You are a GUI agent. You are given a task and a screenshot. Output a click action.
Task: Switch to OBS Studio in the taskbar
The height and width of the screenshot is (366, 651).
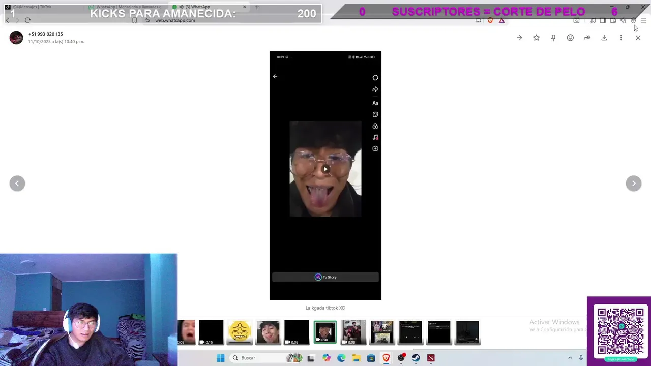click(401, 358)
